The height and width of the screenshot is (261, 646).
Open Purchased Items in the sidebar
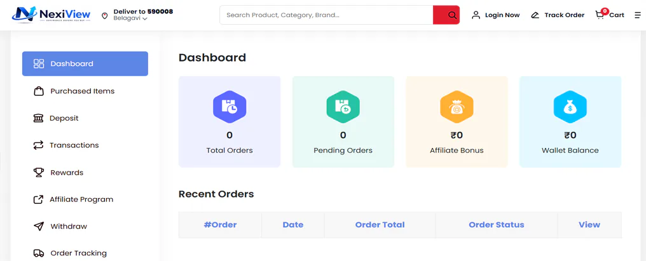[x=83, y=91]
